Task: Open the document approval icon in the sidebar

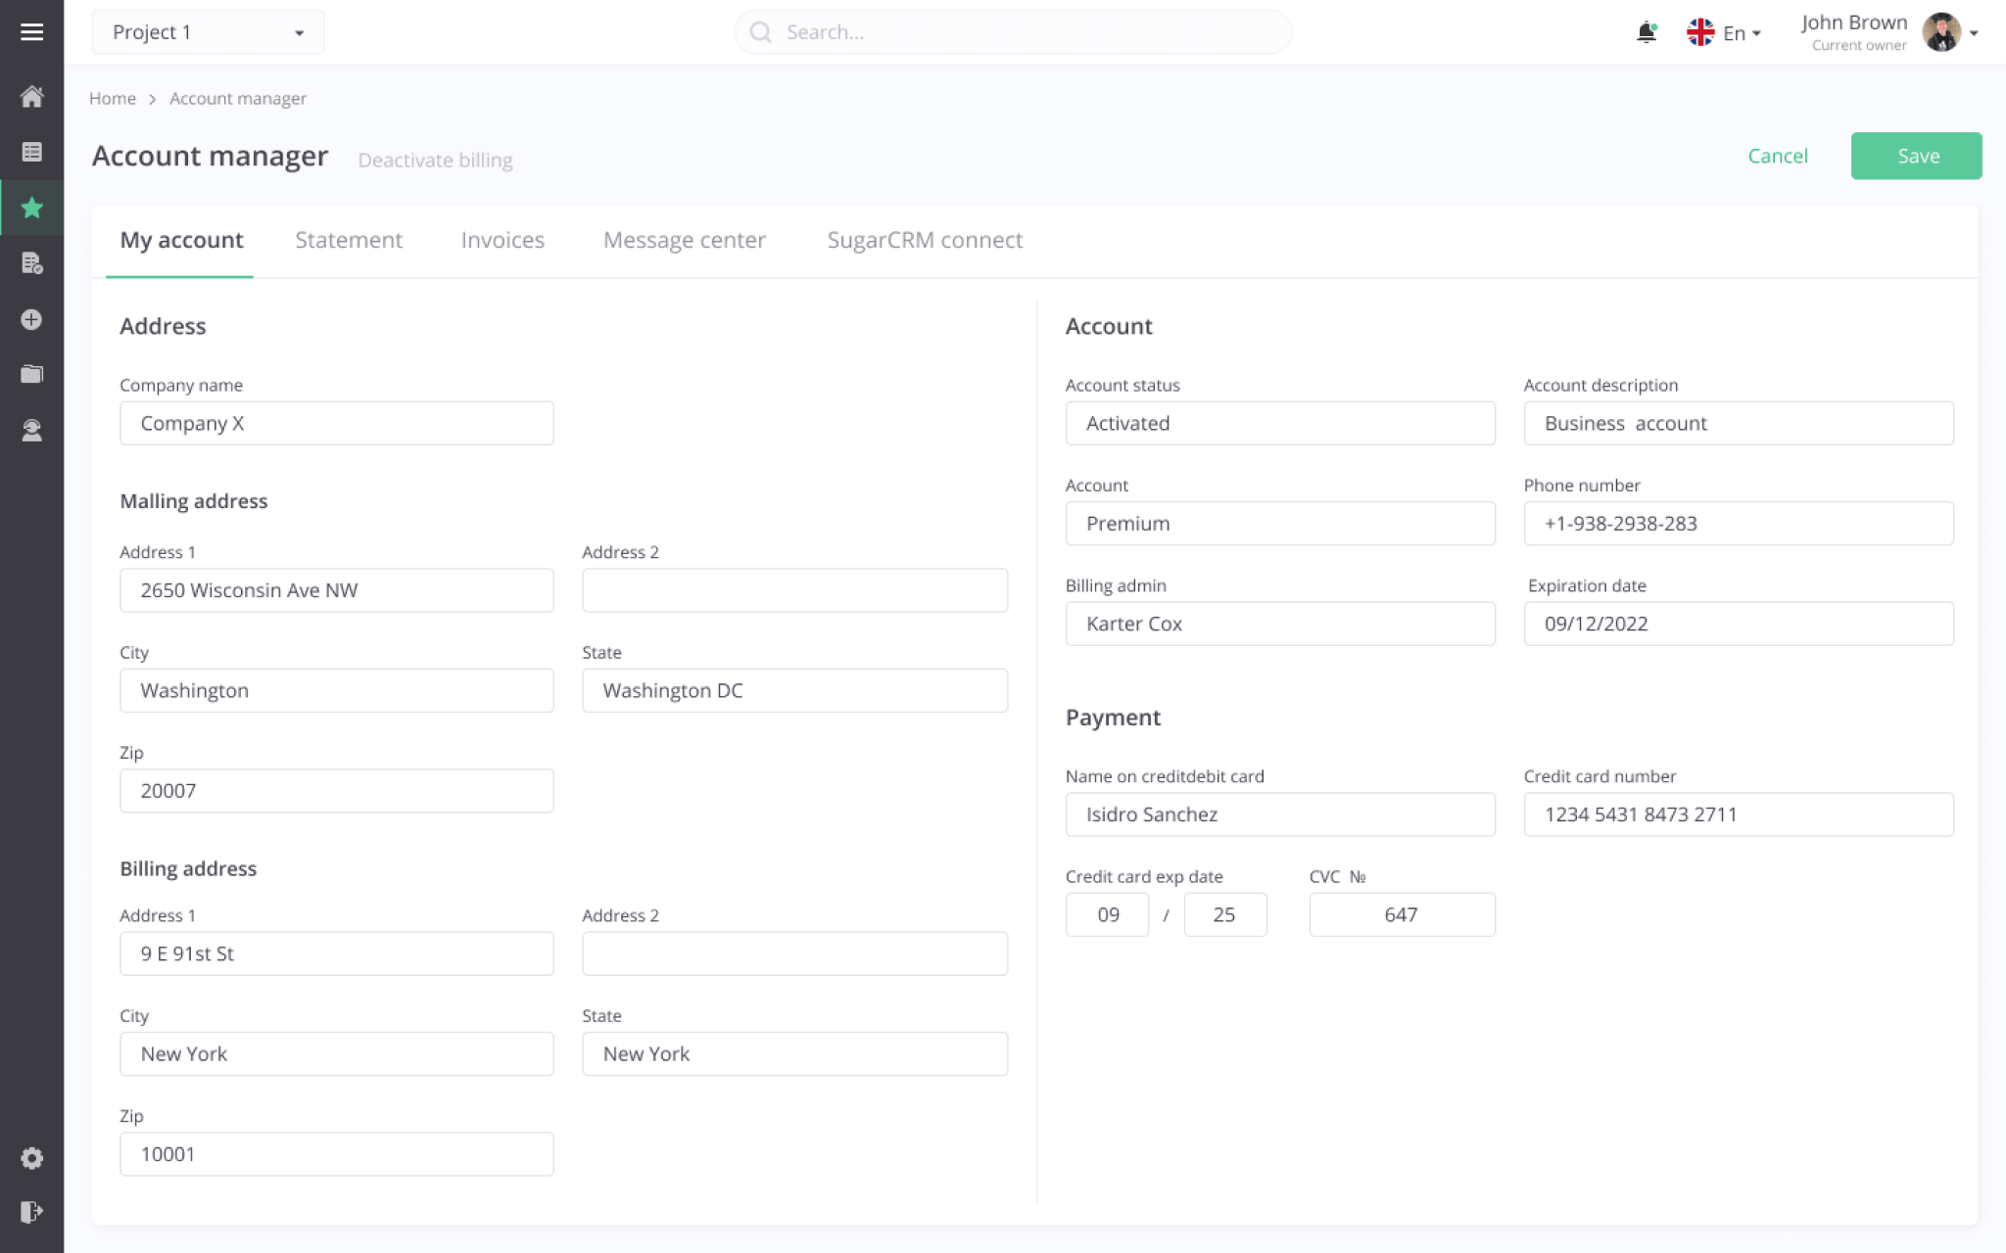Action: click(32, 263)
